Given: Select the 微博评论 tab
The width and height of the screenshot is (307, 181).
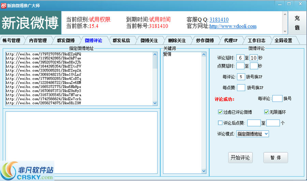Looking at the screenshot, I should tap(93, 41).
